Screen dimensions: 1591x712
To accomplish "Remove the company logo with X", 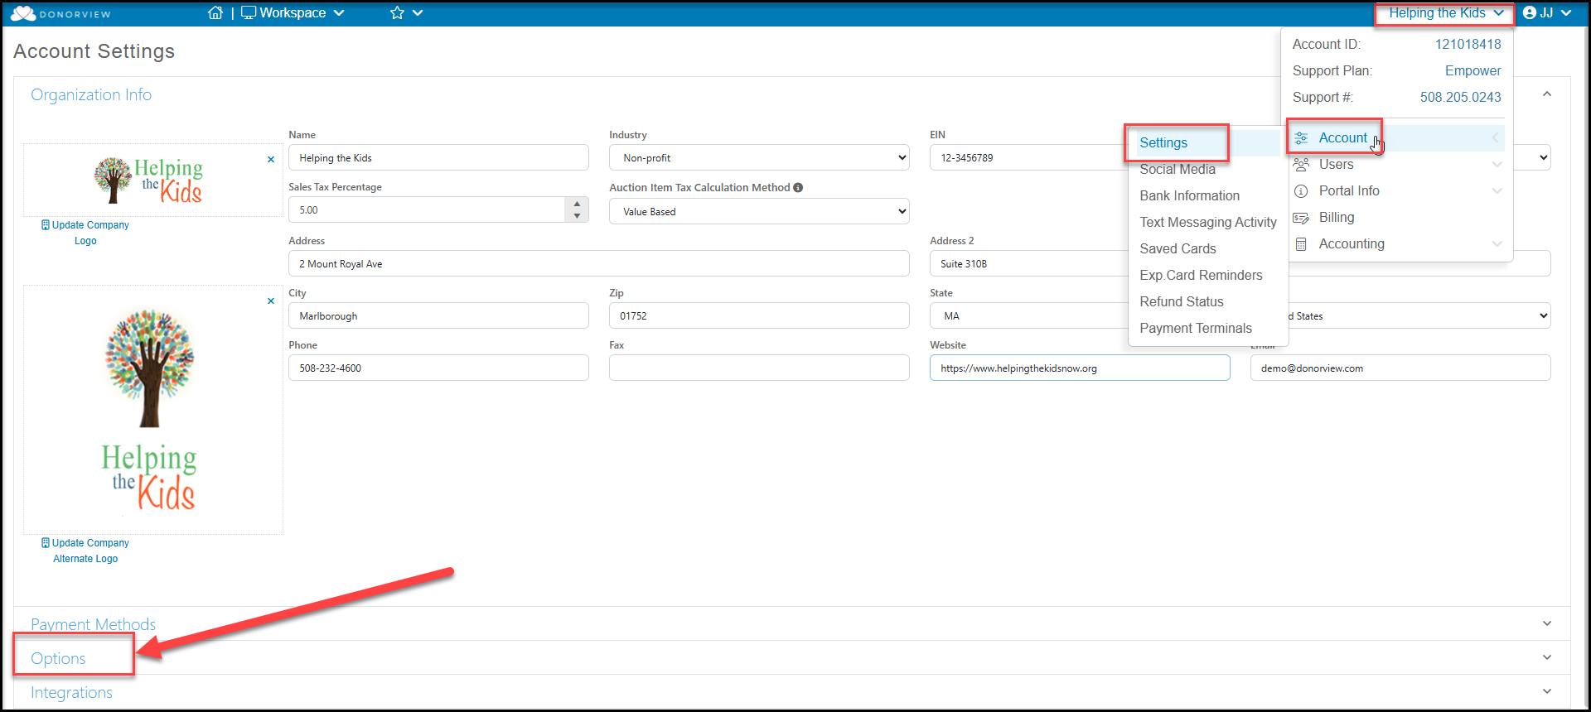I will pos(271,159).
